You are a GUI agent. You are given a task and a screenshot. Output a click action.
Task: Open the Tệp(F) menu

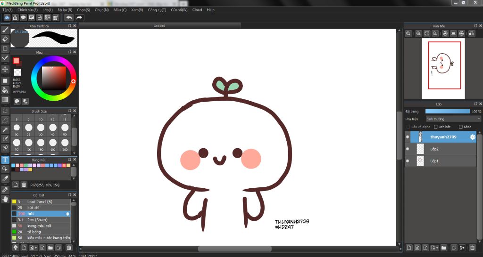(x=8, y=10)
